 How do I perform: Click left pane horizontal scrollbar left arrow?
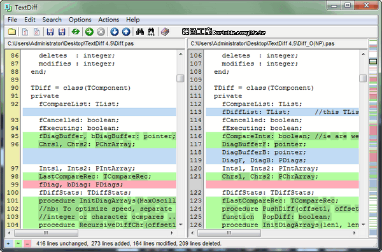10,233
